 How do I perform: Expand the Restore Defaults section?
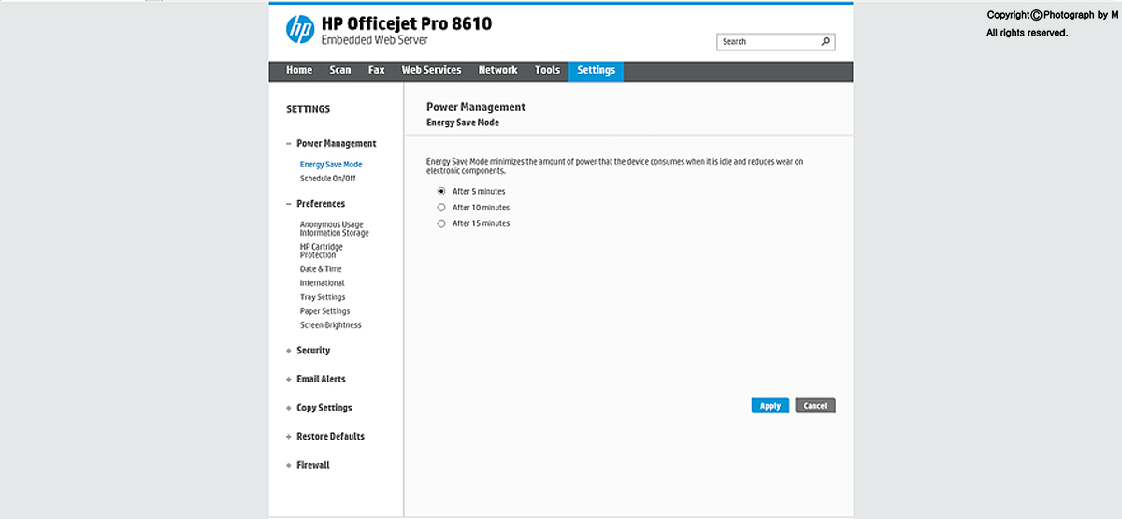[x=289, y=437]
